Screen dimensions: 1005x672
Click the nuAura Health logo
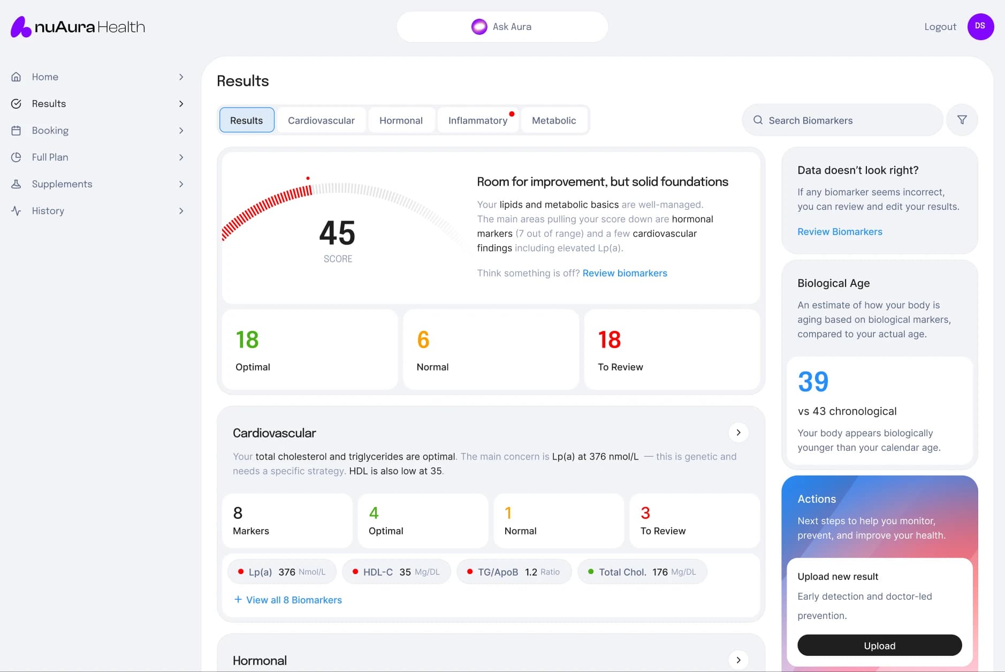pos(78,27)
